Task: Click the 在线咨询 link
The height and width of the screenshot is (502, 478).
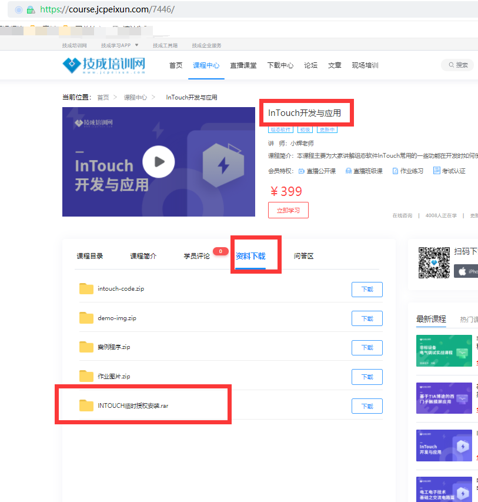Action: (x=402, y=216)
